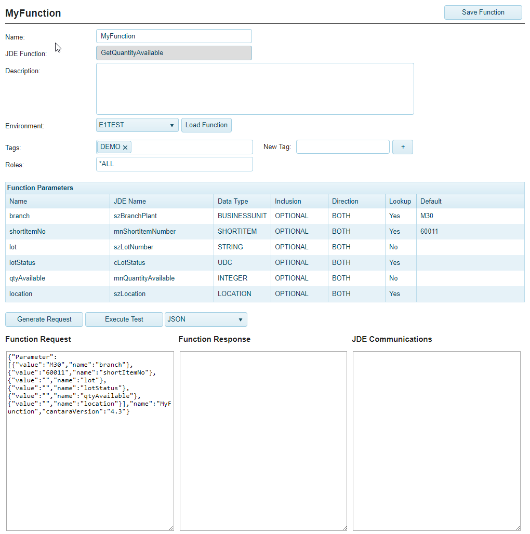
Task: Focus the Name input field
Action: (174, 36)
